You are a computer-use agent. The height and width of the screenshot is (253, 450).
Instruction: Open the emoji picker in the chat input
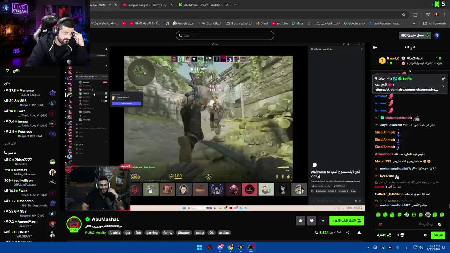[439, 224]
